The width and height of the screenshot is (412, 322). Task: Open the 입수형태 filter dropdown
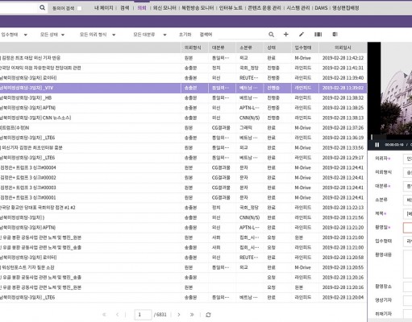(14, 35)
